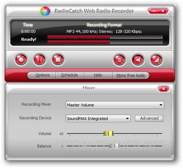The width and height of the screenshot is (183, 168).
Task: Click the Mixer panel title
Action: [89, 88]
